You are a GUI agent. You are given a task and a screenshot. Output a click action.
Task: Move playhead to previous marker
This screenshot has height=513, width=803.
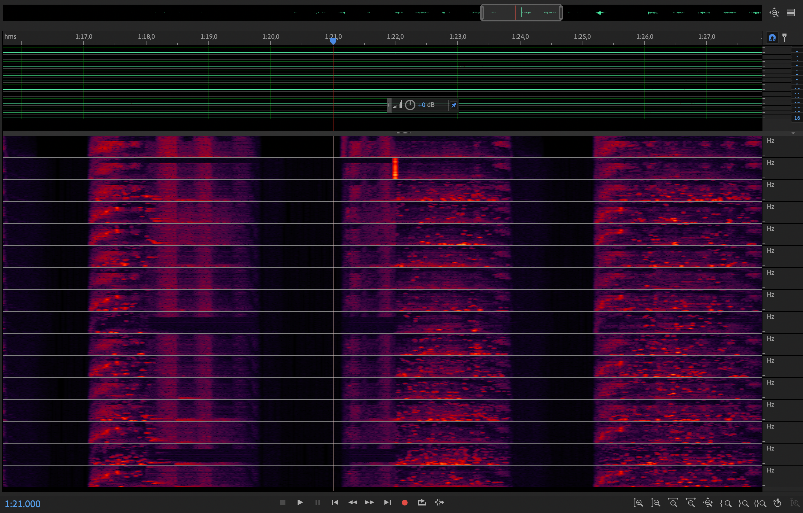[335, 502]
